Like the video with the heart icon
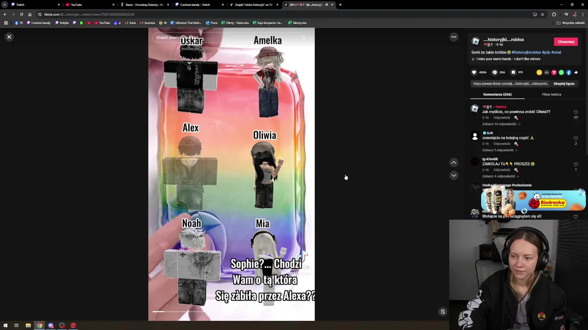Image resolution: width=588 pixels, height=330 pixels. click(474, 72)
